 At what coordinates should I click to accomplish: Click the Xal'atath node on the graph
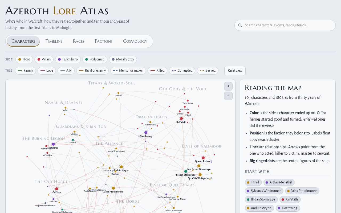[x=181, y=118]
